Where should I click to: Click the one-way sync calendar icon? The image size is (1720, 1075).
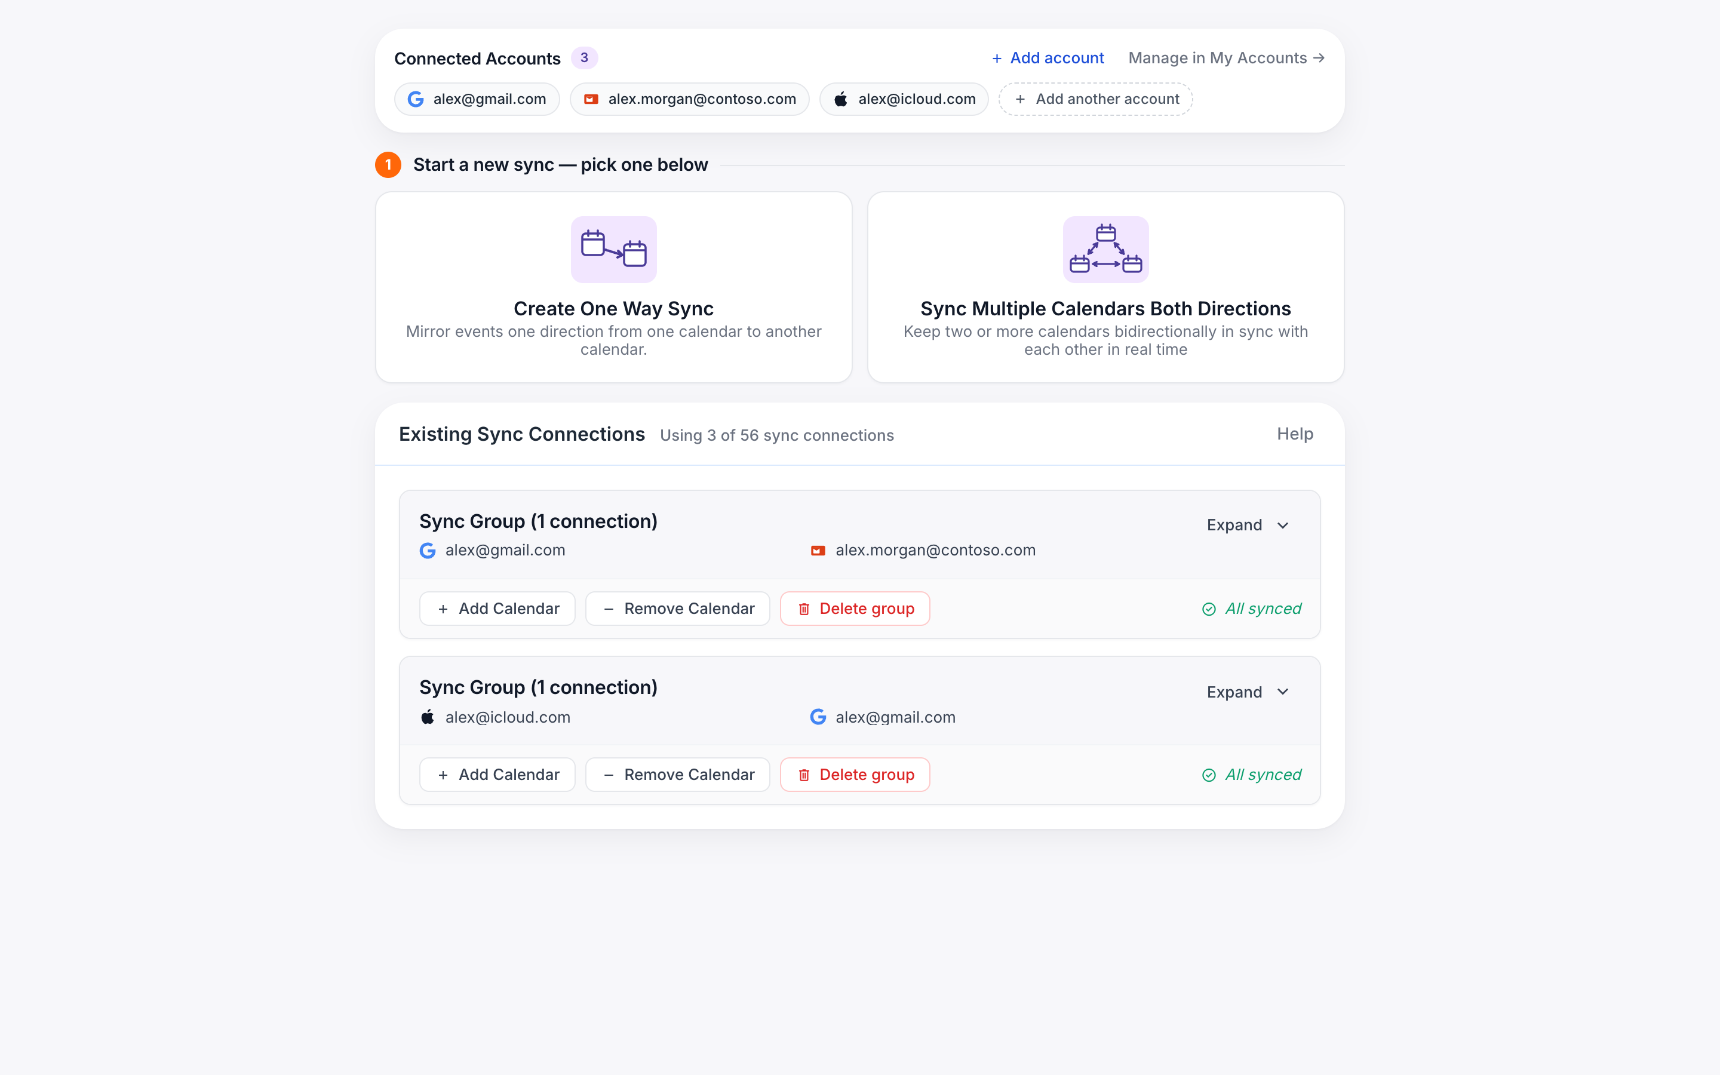[x=613, y=249]
